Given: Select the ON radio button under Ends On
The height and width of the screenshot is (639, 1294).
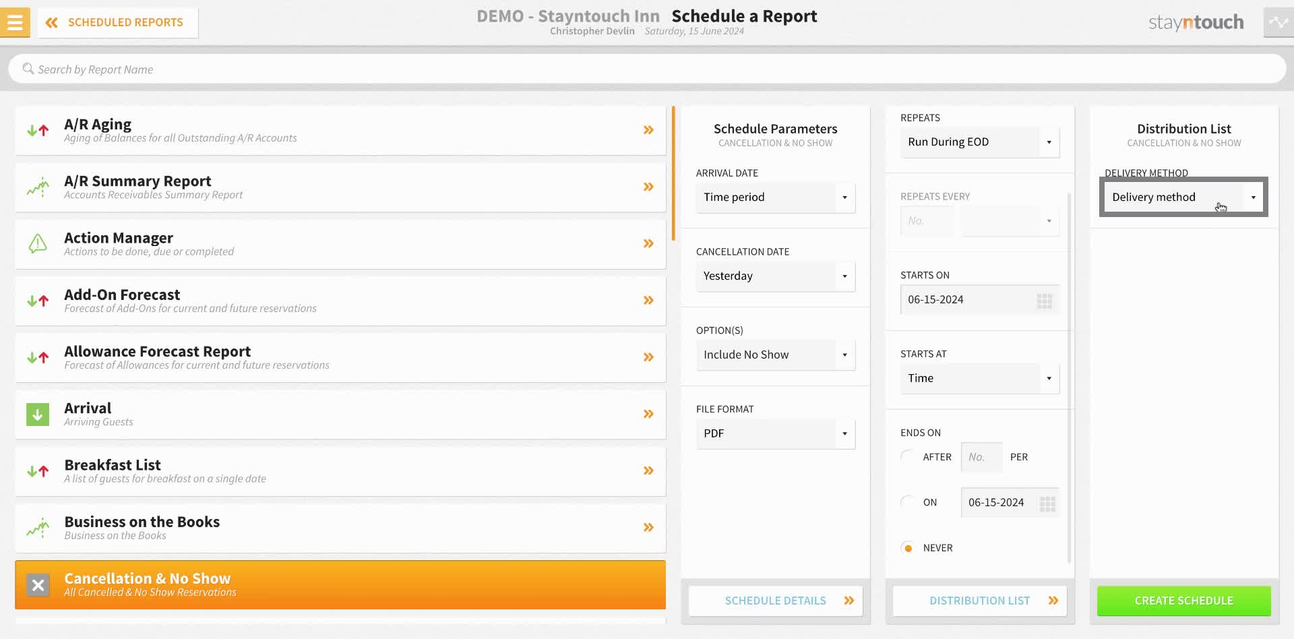Looking at the screenshot, I should (908, 502).
